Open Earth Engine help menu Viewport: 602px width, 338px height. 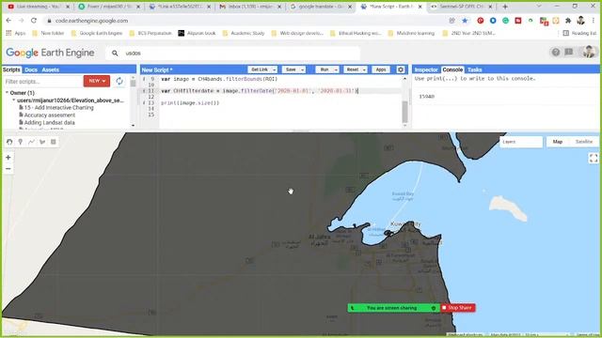[x=556, y=53]
